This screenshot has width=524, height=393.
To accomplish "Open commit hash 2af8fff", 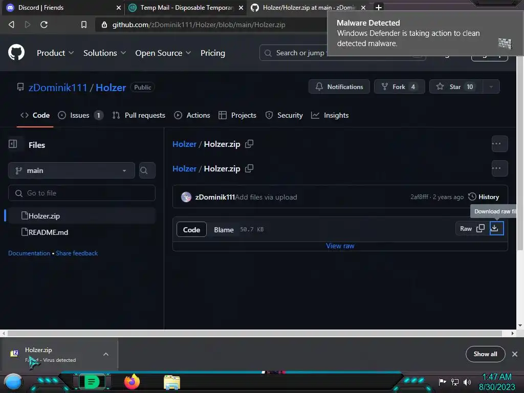I will [420, 197].
